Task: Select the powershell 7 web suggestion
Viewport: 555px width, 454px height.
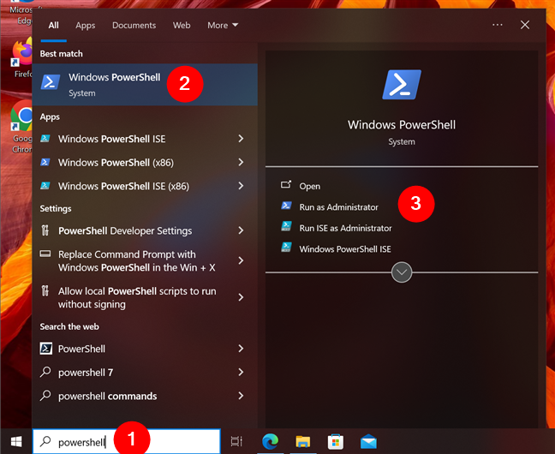Action: click(86, 373)
